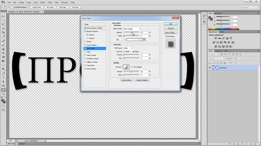261x146 pixels.
Task: Open the layer filter Kind dropdown
Action: coord(214,54)
